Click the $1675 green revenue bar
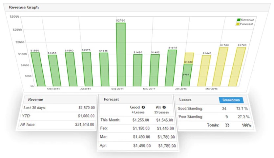Viewport: 274px width, 158px height. (x=172, y=68)
